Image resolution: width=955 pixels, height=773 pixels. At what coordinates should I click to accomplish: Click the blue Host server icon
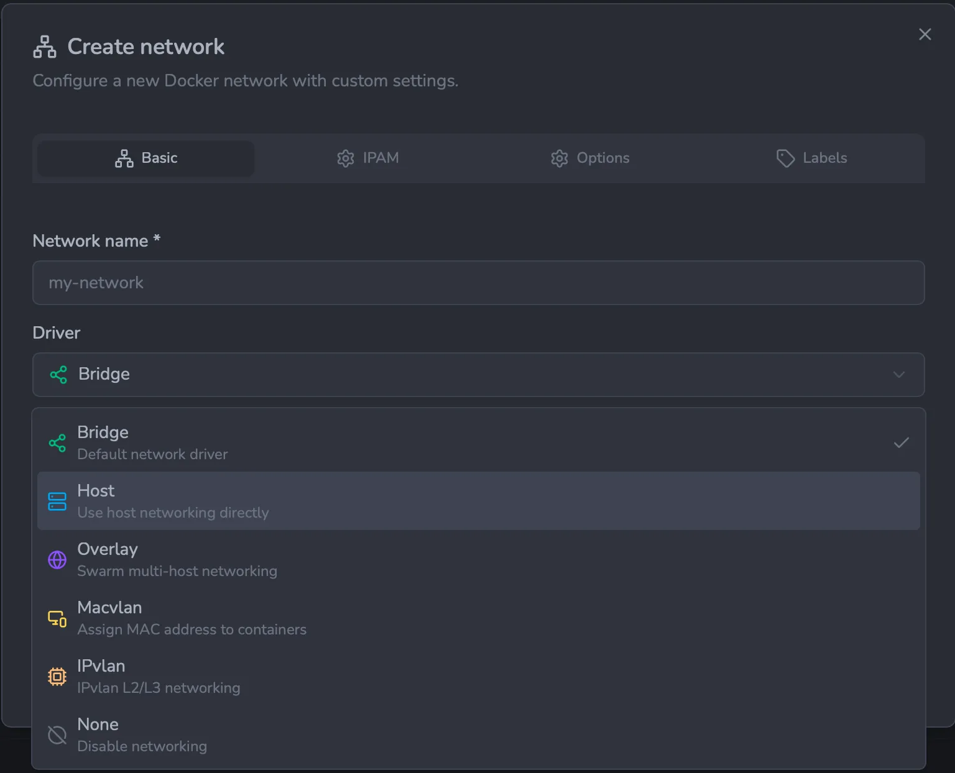point(57,501)
